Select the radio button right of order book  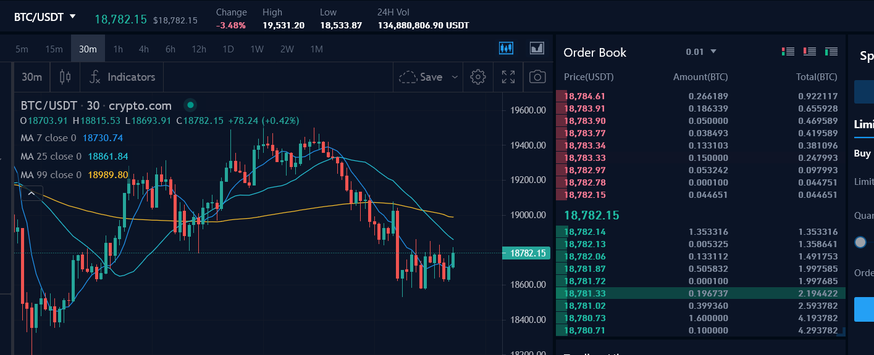[860, 242]
